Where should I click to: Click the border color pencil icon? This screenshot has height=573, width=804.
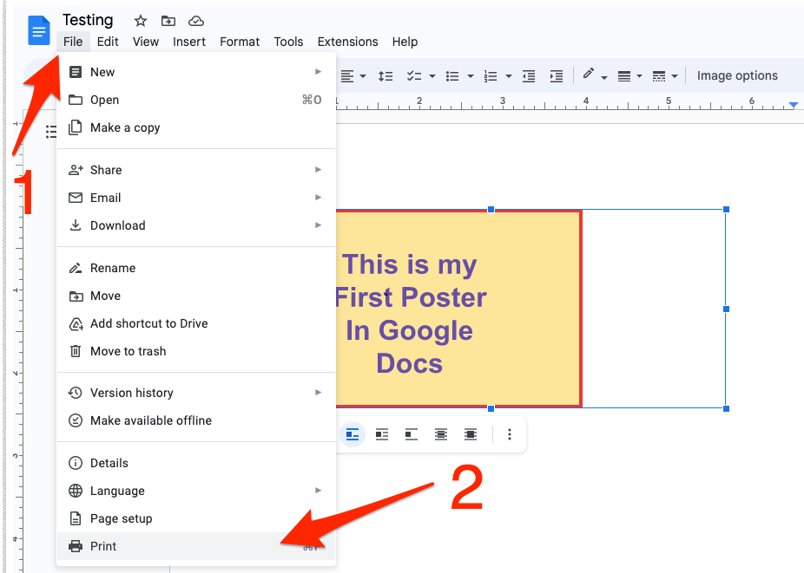[x=589, y=75]
